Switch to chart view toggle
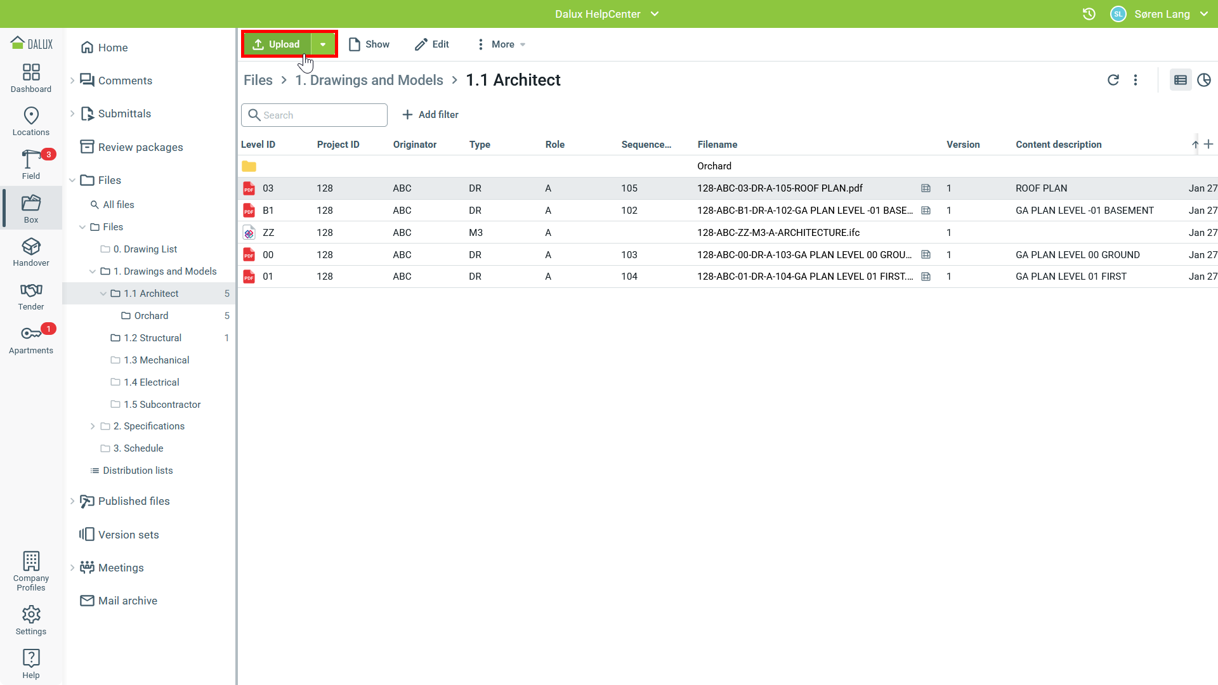The height and width of the screenshot is (685, 1218). point(1203,80)
